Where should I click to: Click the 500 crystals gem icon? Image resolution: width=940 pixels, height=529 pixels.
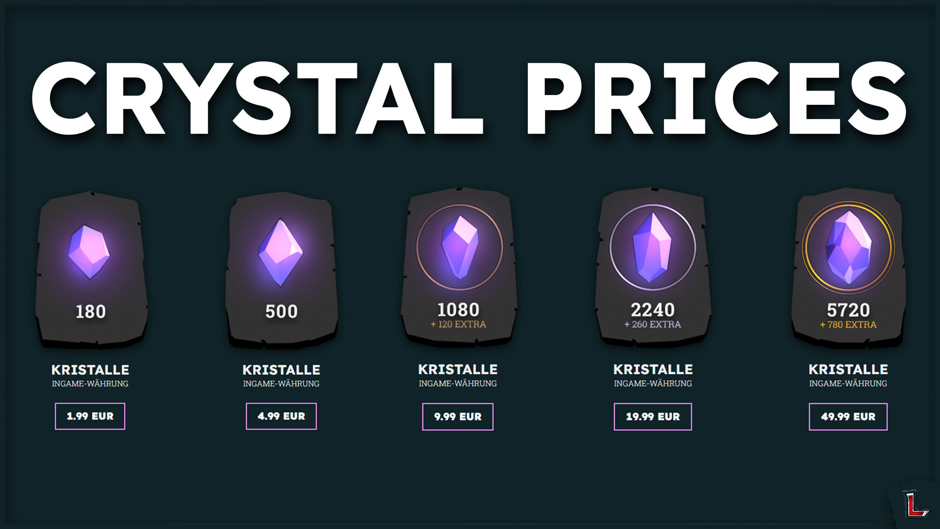(280, 252)
